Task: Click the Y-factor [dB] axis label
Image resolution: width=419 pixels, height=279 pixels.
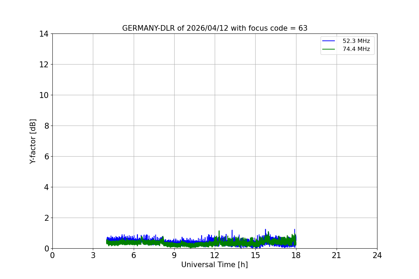Action: tap(33, 141)
